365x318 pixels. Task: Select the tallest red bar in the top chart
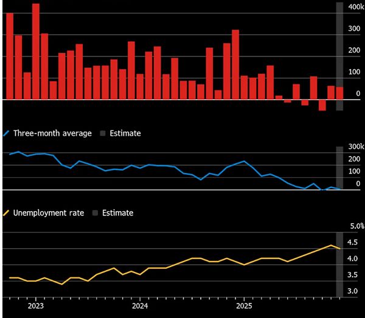click(36, 52)
